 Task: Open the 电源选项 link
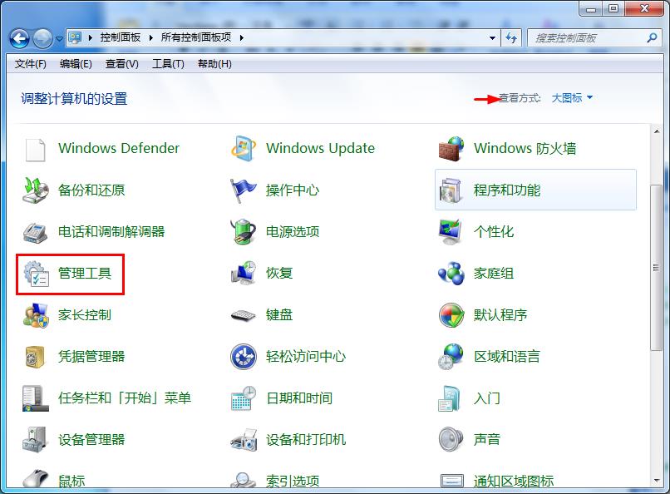293,232
